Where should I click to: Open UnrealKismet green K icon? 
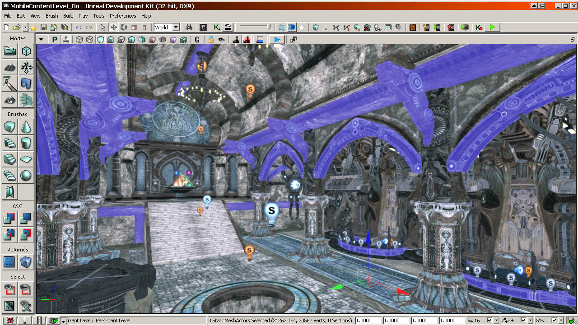point(217,28)
